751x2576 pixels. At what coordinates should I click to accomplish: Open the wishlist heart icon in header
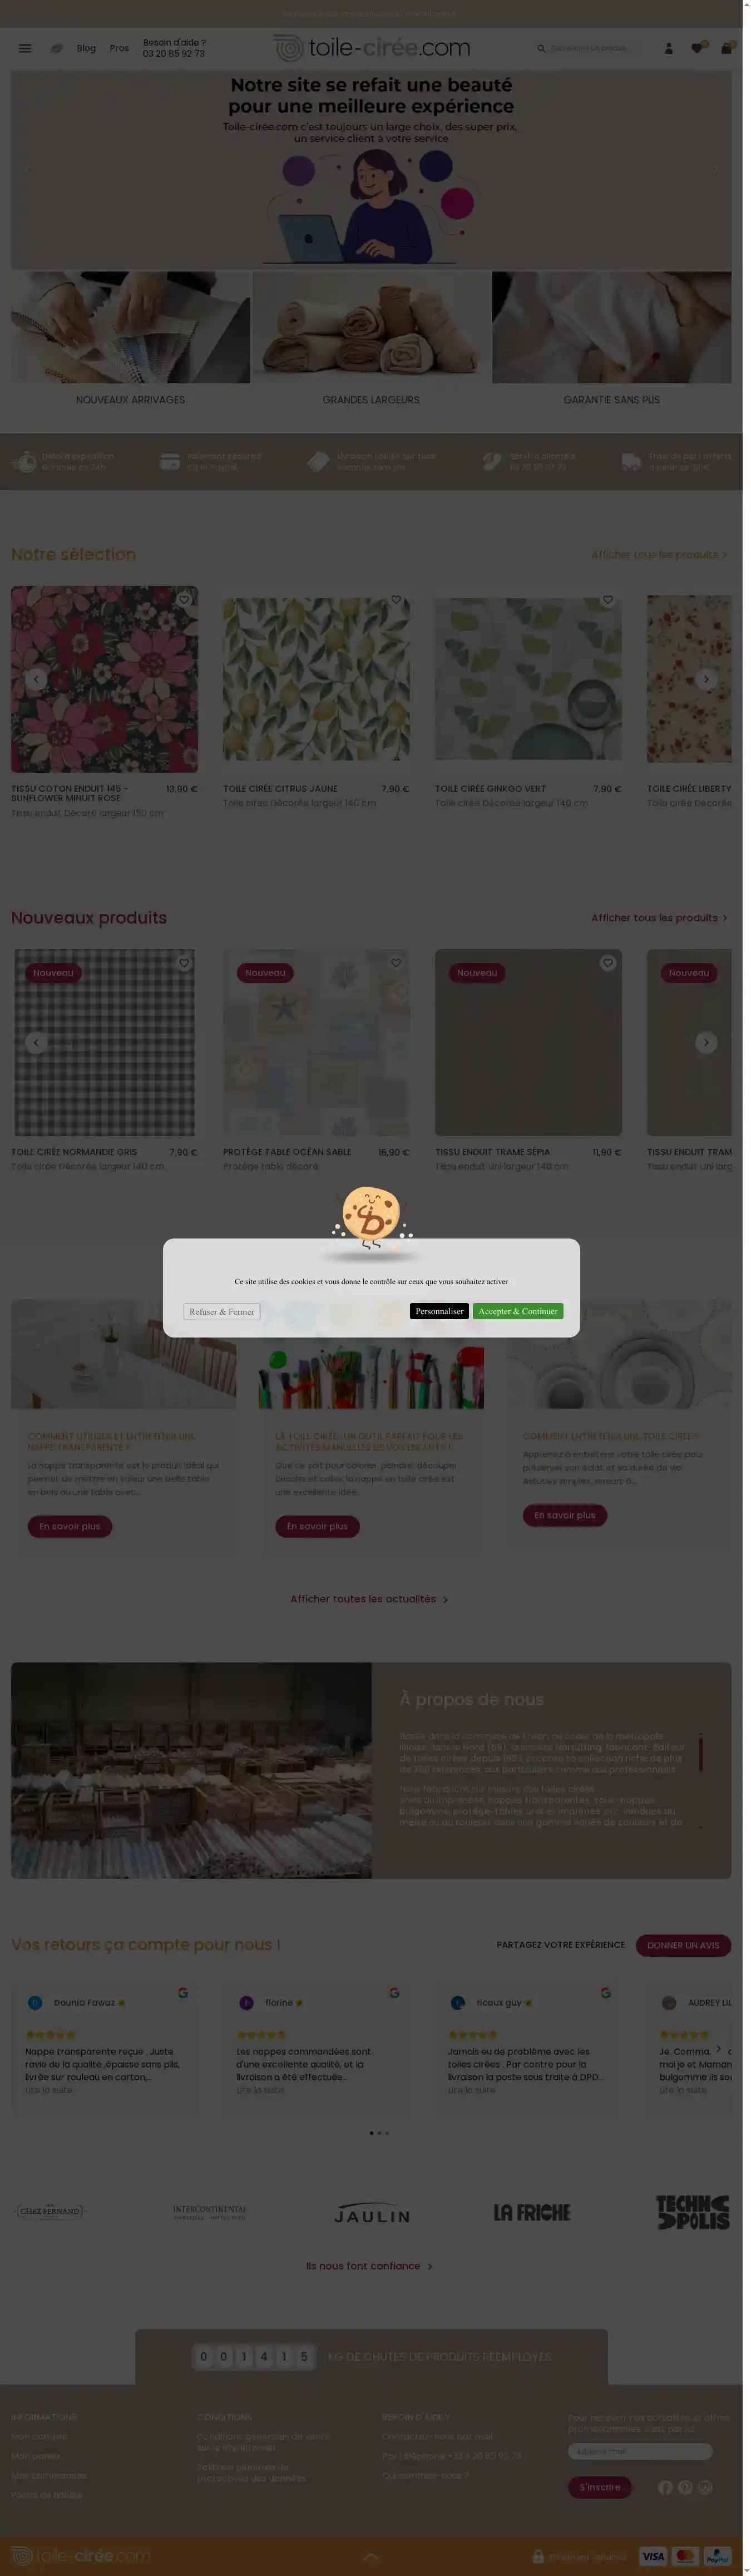697,48
